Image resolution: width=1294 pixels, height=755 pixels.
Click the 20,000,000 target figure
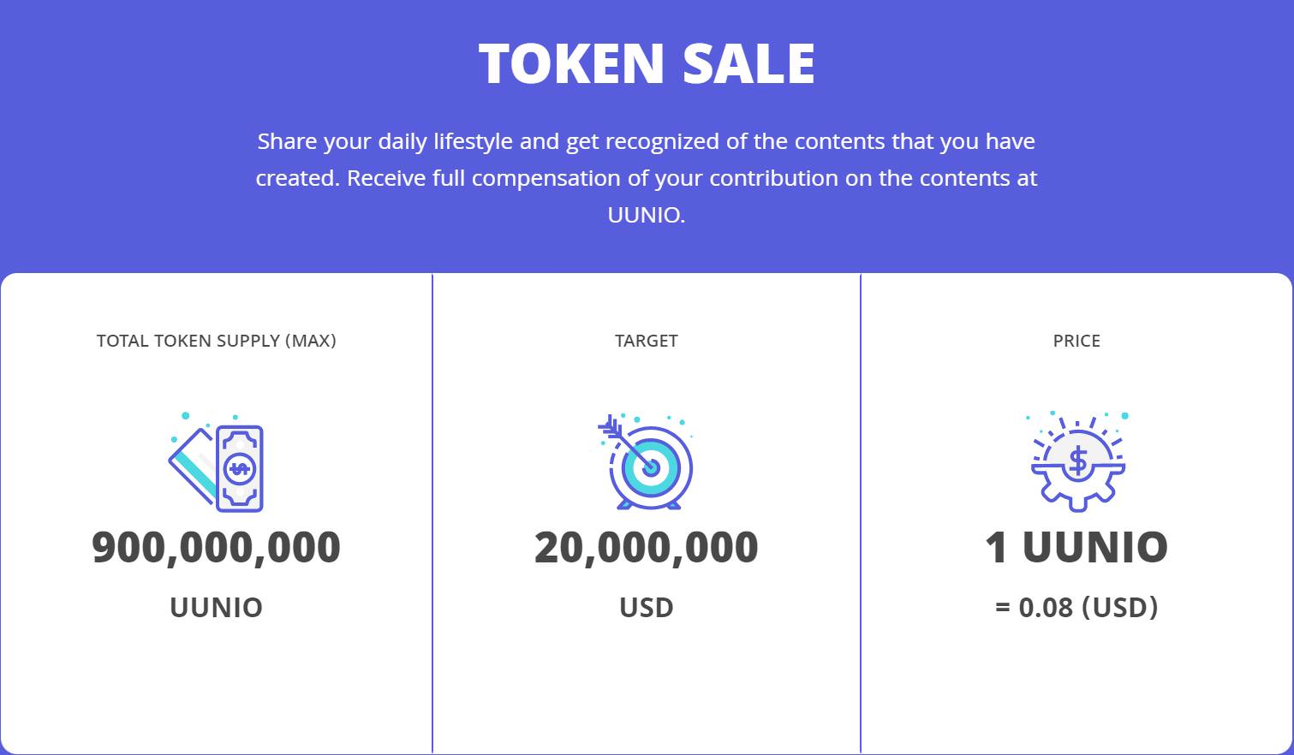point(647,548)
